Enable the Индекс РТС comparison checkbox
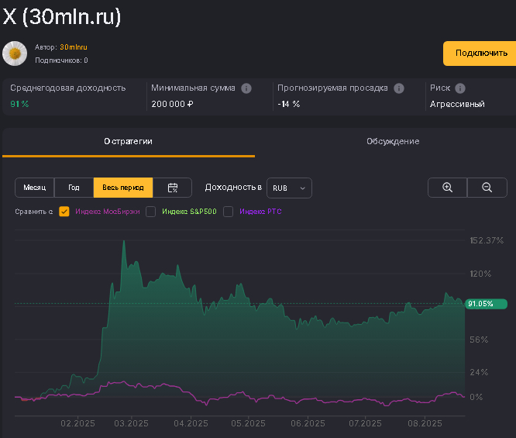 pyautogui.click(x=229, y=211)
